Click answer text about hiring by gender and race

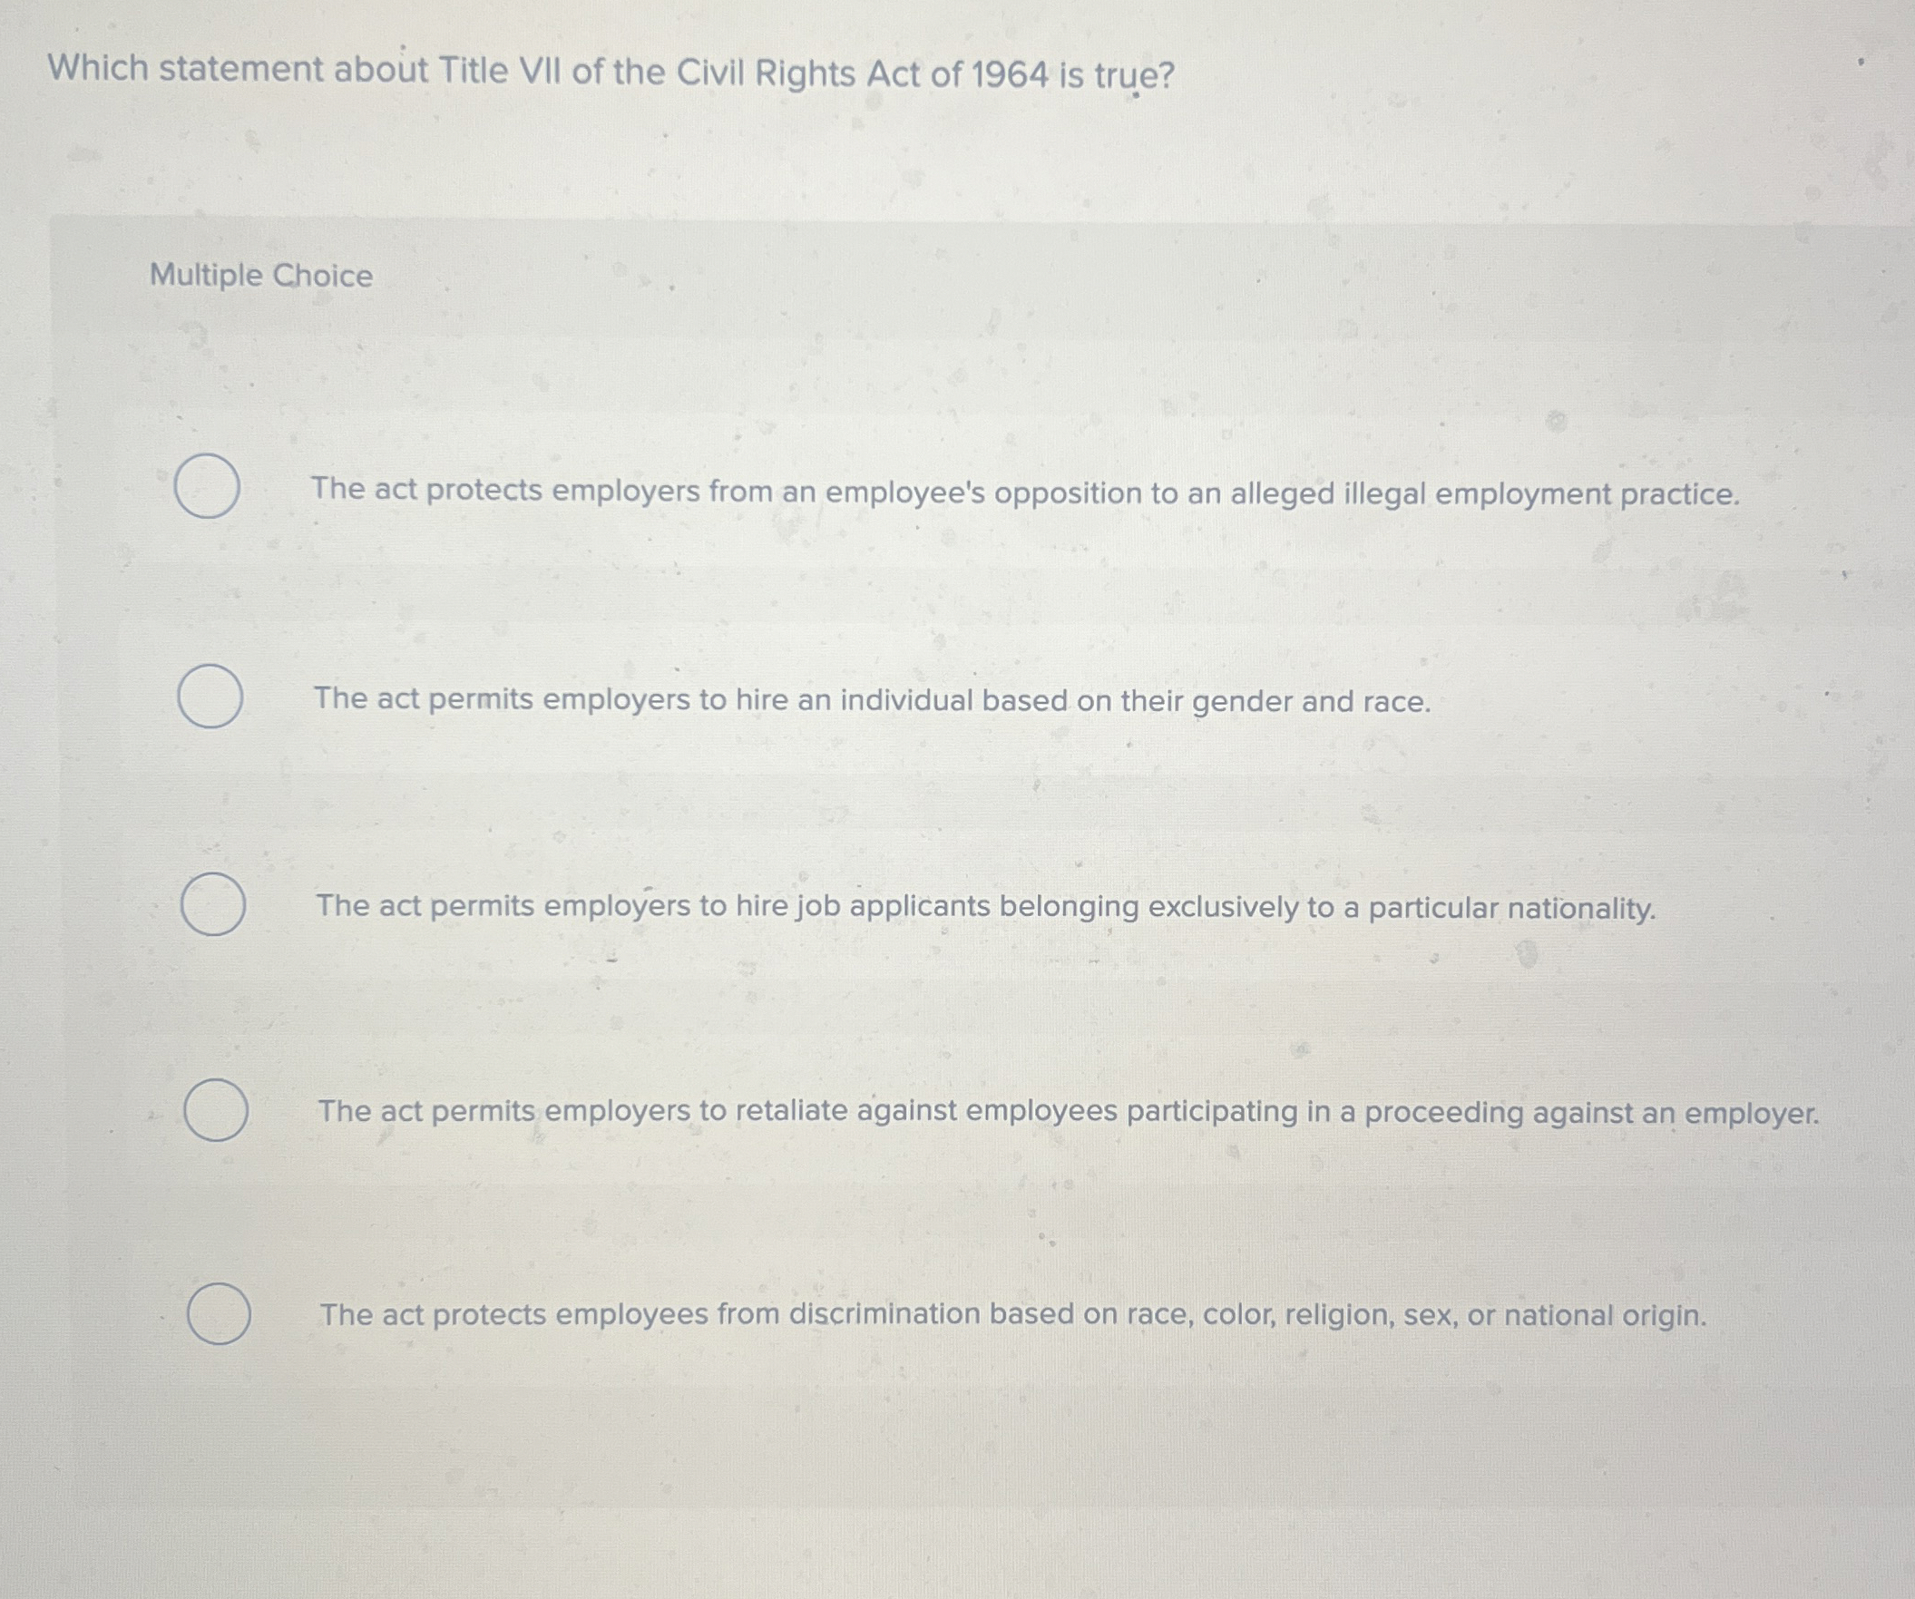point(873,701)
